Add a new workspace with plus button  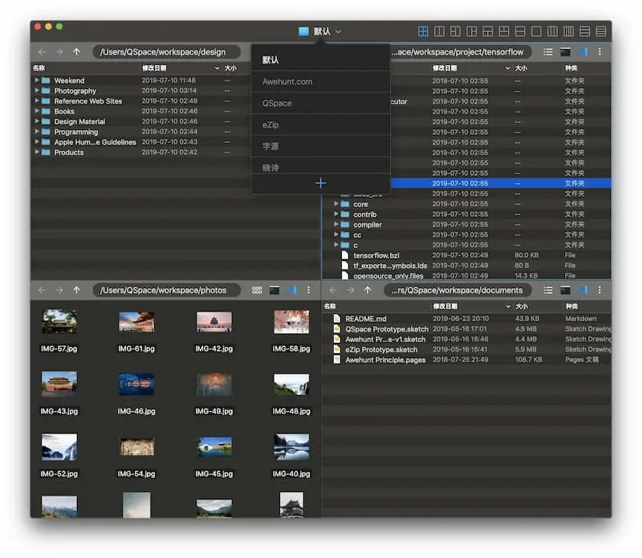tap(320, 183)
